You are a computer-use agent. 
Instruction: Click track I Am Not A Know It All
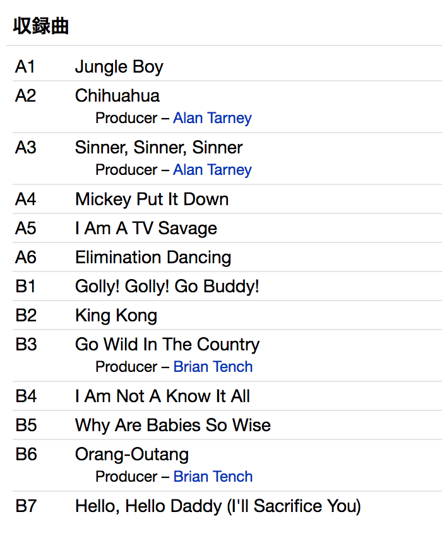[162, 396]
